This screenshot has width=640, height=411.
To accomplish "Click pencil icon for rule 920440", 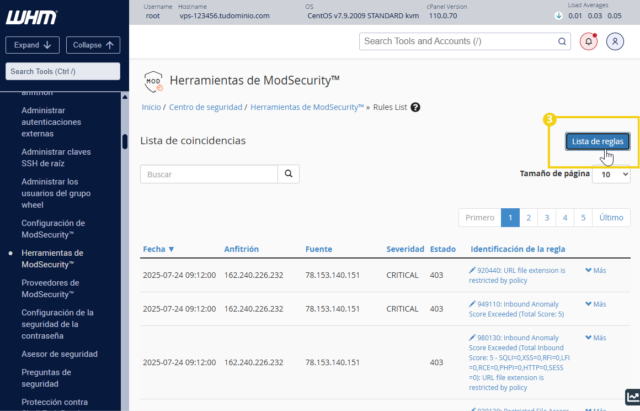I will coord(472,270).
